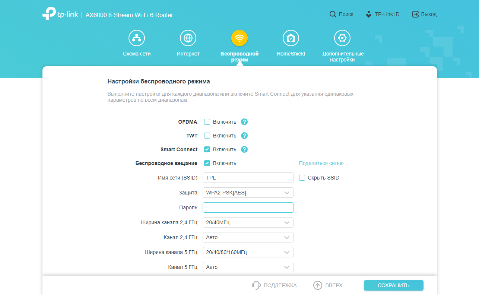Viewport: 479px width, 295px height.
Task: Focus the SSID name field with TPL
Action: [248, 178]
